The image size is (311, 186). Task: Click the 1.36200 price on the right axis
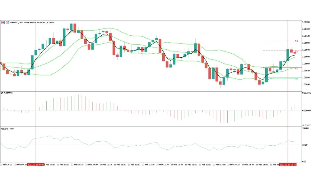coord(306,22)
